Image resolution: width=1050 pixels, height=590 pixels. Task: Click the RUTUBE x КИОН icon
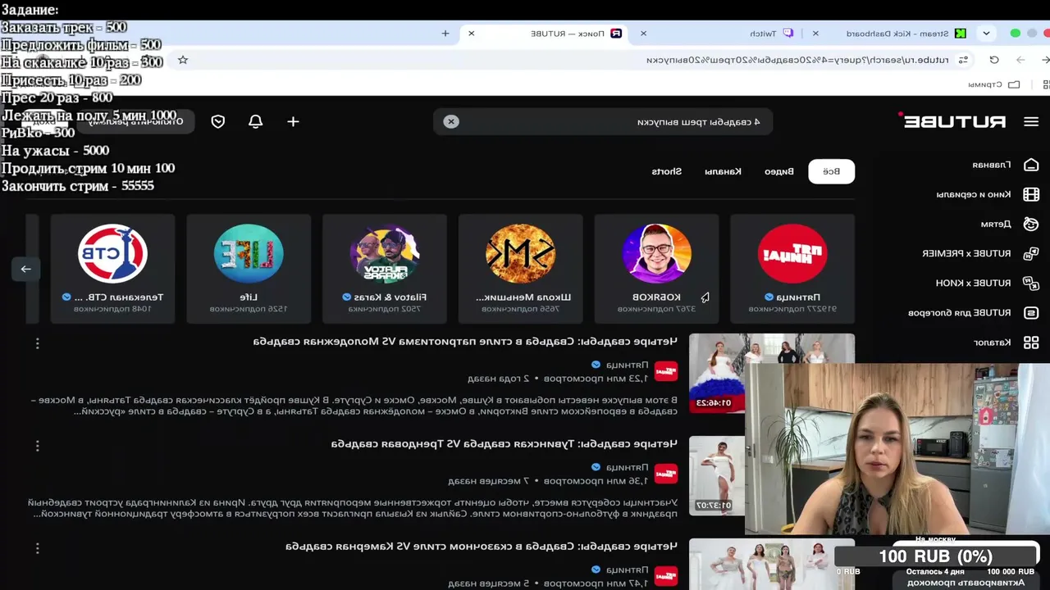pos(1031,283)
